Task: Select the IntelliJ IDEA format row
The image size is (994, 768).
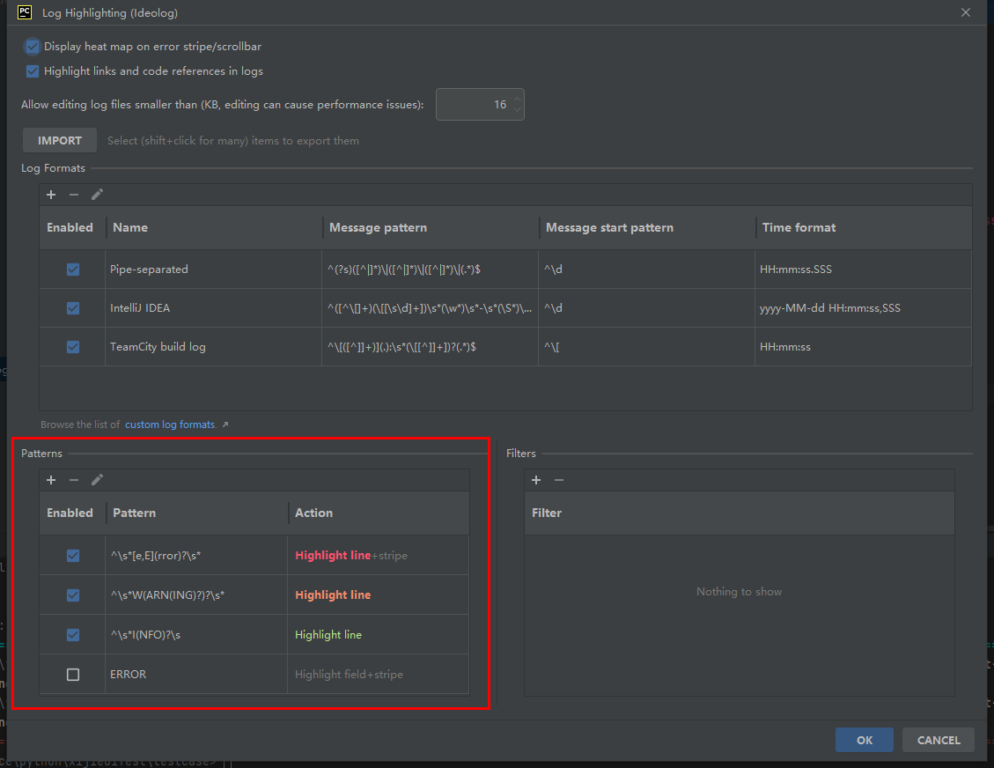Action: 211,308
